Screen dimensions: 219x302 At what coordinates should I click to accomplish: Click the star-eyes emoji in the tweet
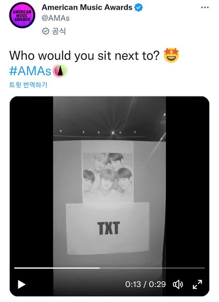171,55
